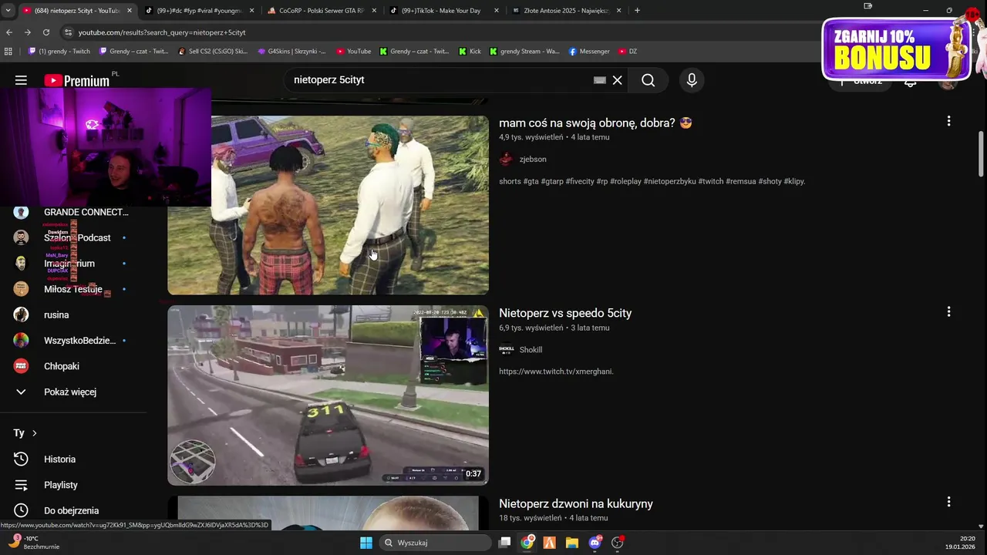Screen dimensions: 987x555
Task: Open zjebson channel avatar
Action: [506, 159]
